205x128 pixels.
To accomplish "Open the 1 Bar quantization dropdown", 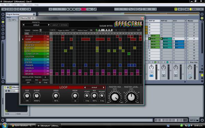I will point(90,9).
